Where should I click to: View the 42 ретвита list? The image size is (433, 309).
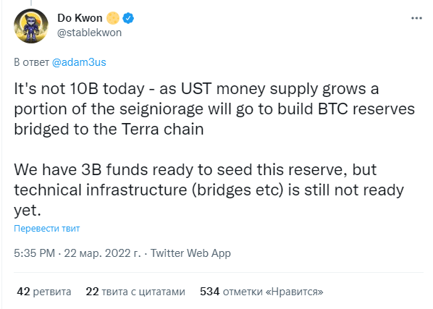coord(44,292)
